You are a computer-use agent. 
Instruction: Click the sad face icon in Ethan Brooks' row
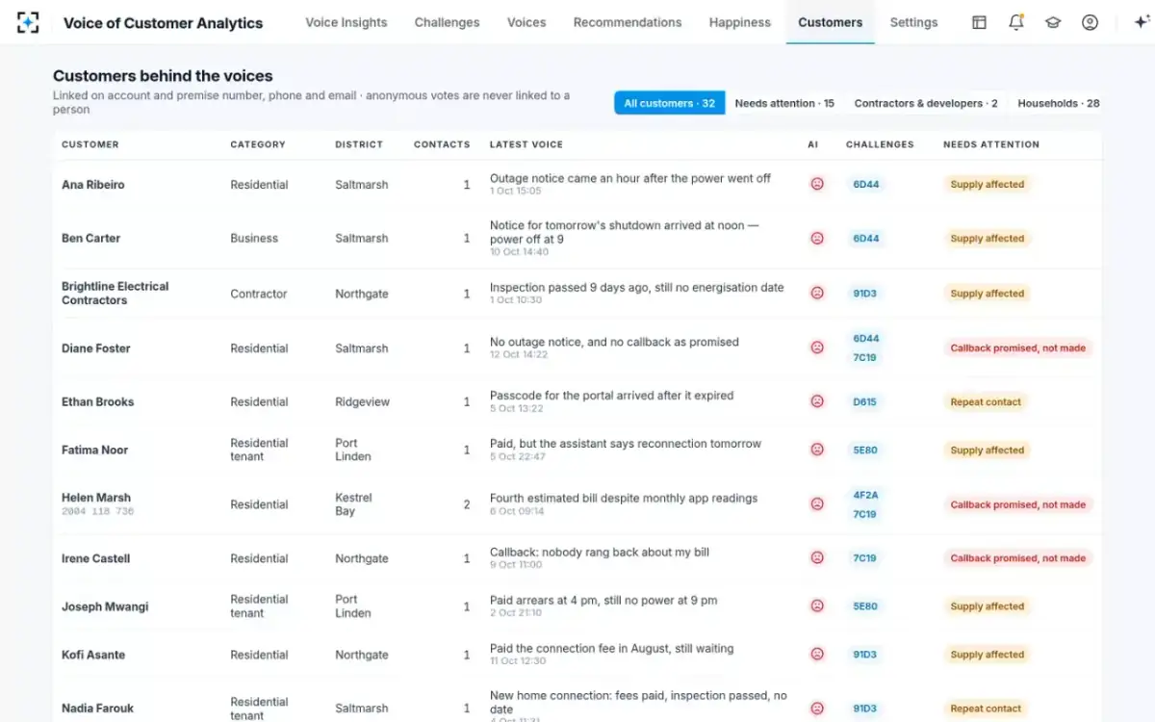(817, 401)
